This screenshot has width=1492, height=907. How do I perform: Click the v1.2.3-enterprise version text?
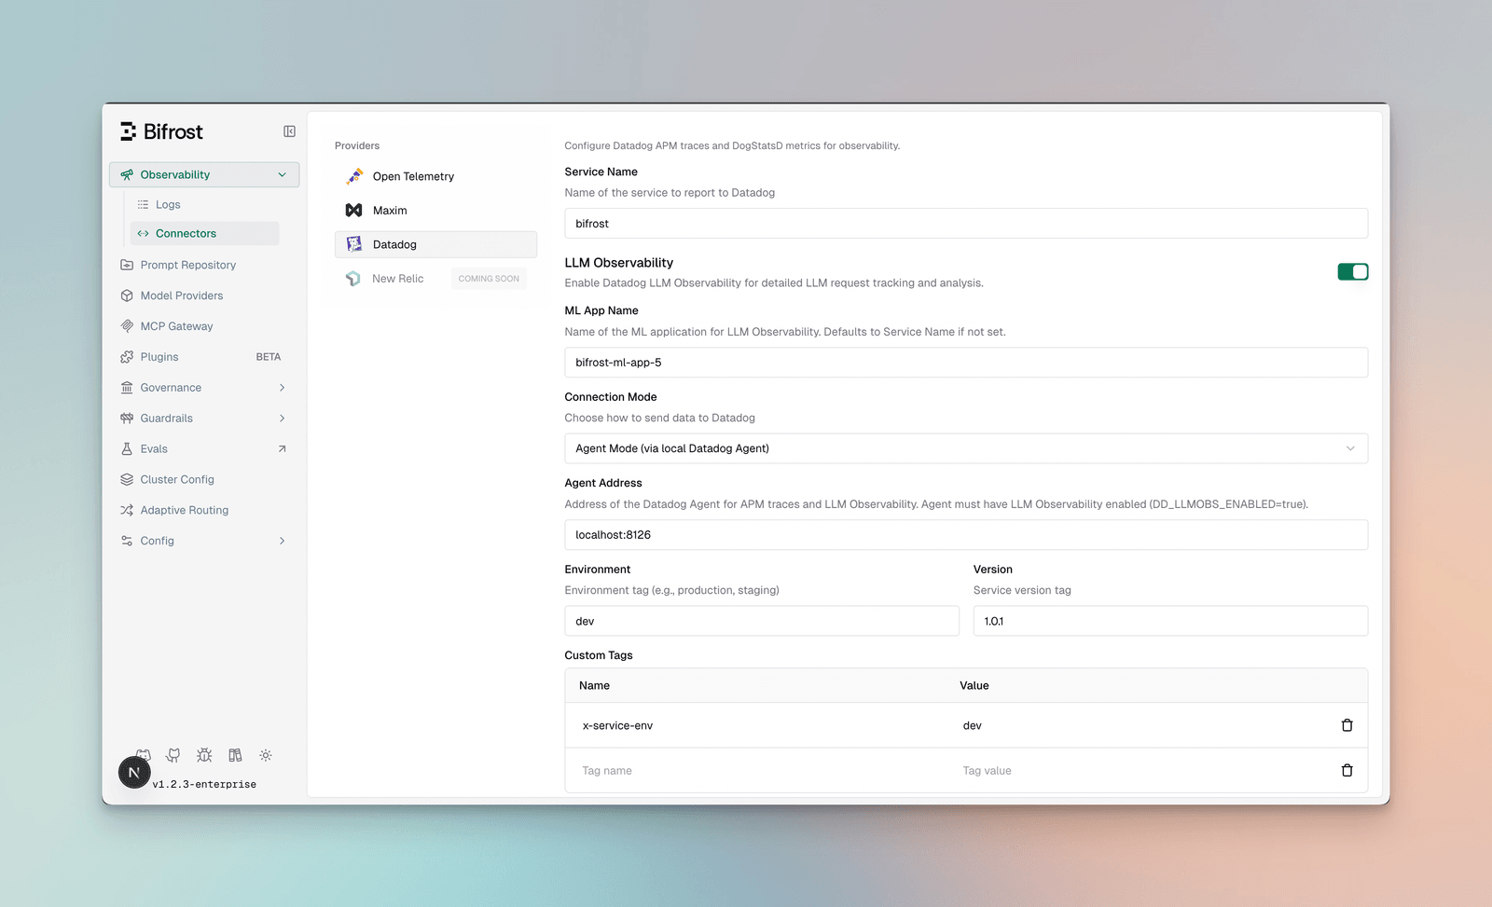click(x=204, y=785)
